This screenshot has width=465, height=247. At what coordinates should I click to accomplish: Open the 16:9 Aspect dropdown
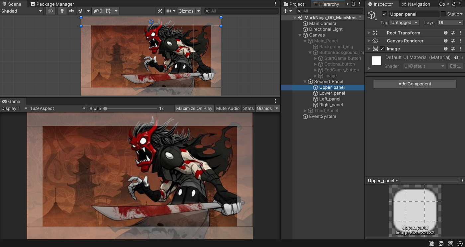[57, 108]
